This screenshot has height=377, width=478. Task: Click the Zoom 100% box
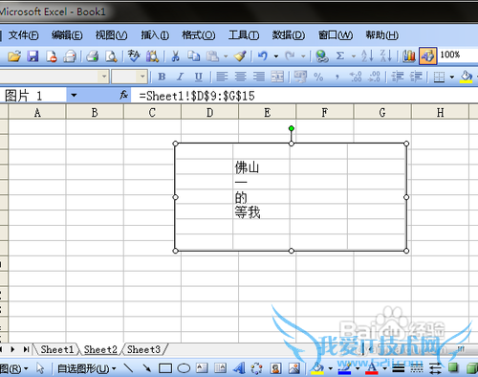458,55
